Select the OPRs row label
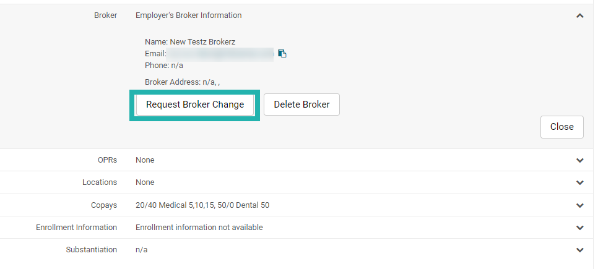The height and width of the screenshot is (269, 598). click(106, 160)
